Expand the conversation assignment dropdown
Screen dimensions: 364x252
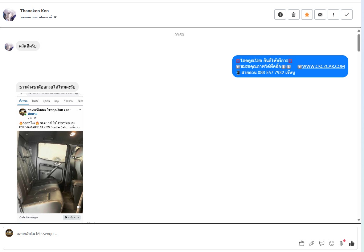(x=55, y=17)
